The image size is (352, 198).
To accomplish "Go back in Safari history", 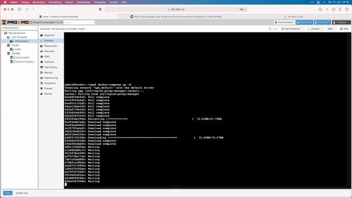I will [27, 9].
